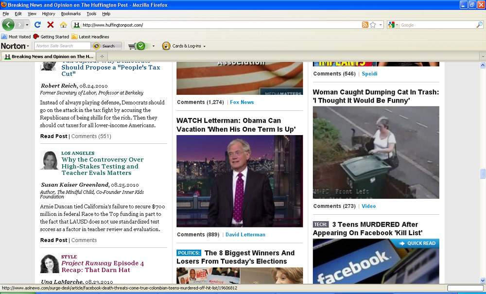Click the scrollbar down arrow
Image resolution: width=486 pixels, height=294 pixels.
[483, 280]
